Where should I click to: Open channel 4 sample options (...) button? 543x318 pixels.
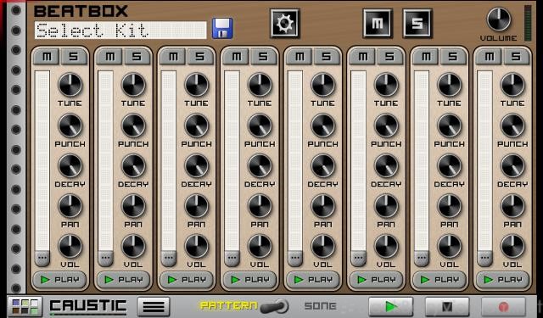[x=232, y=258]
